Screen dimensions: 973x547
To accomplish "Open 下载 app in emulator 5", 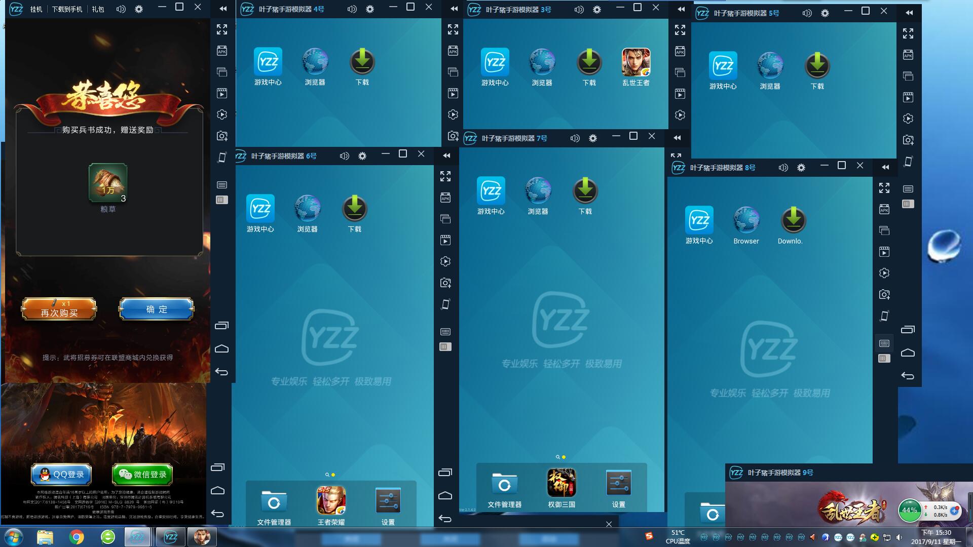I will click(817, 66).
